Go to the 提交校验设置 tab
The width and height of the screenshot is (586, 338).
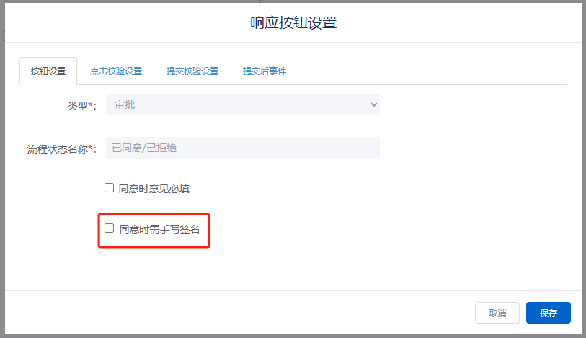pyautogui.click(x=192, y=71)
